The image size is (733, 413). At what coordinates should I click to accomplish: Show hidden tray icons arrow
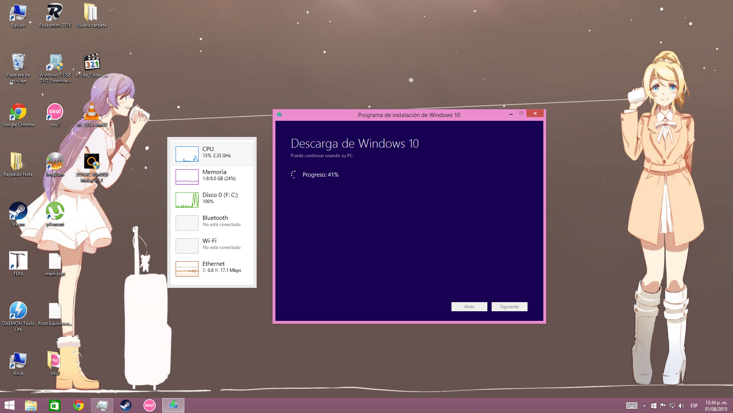pyautogui.click(x=644, y=406)
